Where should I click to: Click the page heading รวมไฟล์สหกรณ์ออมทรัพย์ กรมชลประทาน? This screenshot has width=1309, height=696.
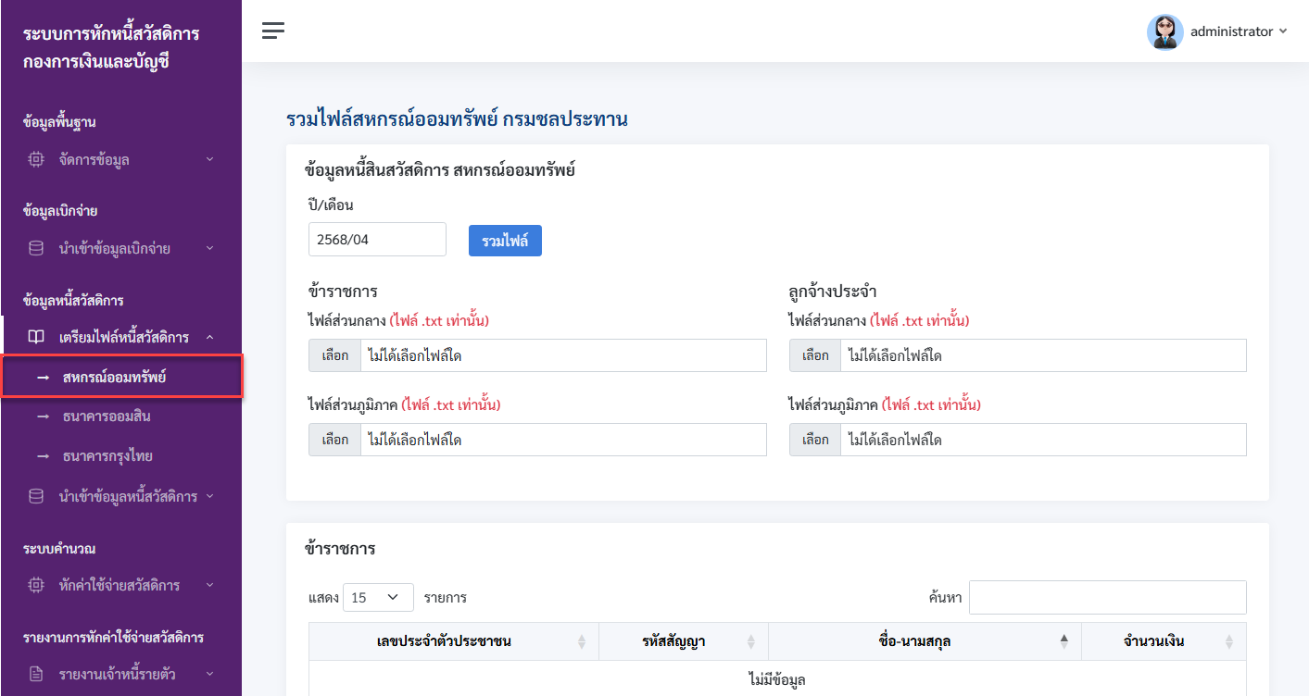(x=458, y=119)
